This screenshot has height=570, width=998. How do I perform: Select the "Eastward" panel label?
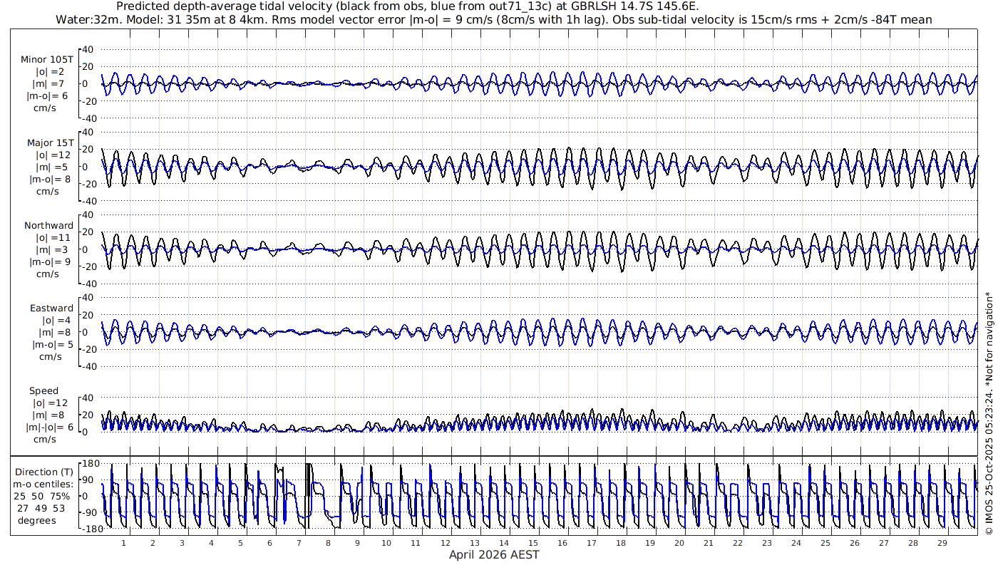click(x=51, y=309)
